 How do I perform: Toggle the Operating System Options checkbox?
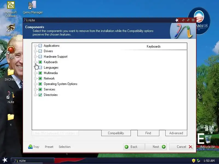click(40, 84)
